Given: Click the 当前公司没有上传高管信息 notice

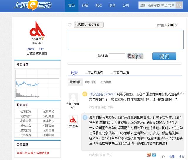Looking at the screenshot, I should 33,153.
